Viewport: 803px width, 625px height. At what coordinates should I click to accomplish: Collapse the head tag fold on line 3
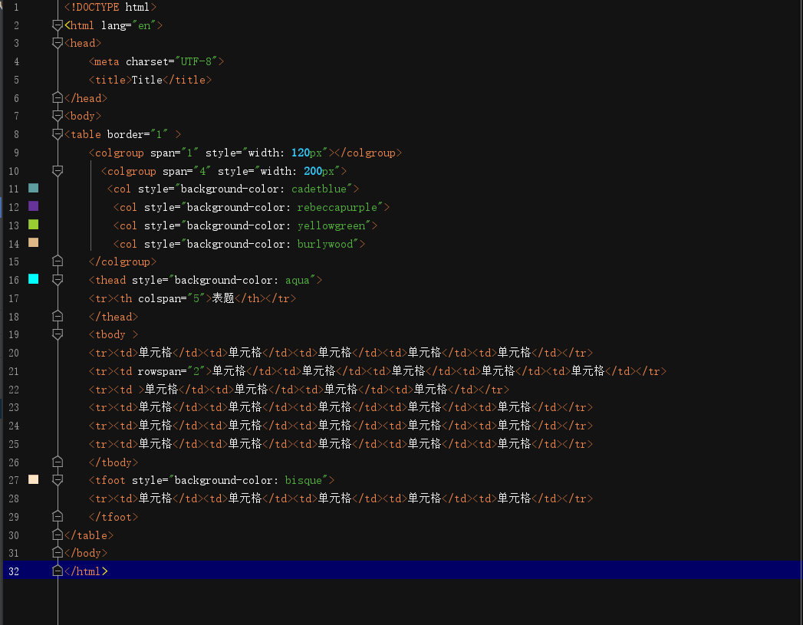coord(58,44)
